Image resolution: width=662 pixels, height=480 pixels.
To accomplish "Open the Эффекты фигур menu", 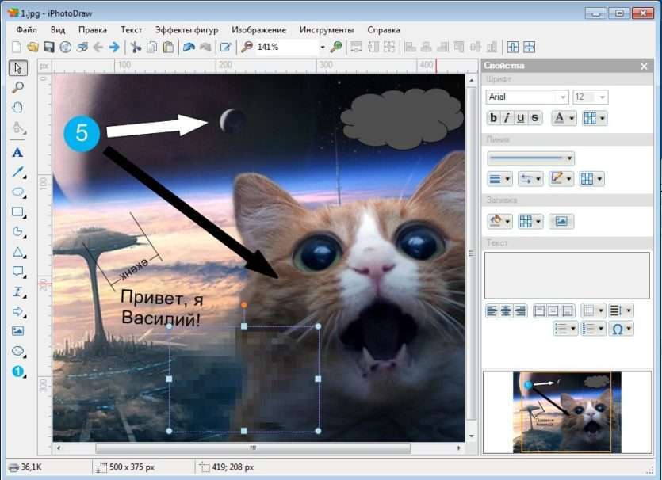I will [186, 30].
